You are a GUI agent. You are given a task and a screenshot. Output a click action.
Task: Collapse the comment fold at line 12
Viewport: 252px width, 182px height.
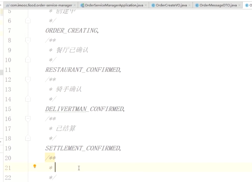[28, 79]
